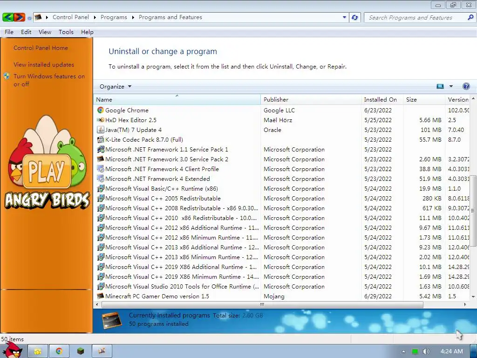Open View installed updates link

[x=44, y=64]
